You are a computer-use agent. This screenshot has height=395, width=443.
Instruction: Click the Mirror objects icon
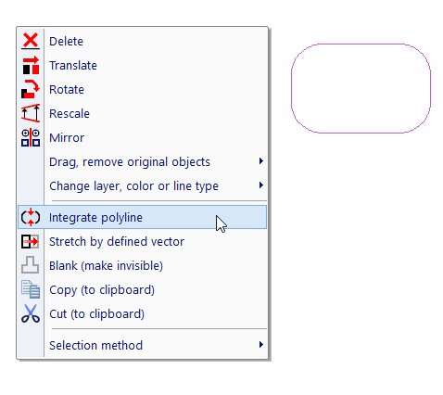click(31, 137)
